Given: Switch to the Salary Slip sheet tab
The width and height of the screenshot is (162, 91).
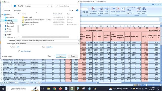Looking at the screenshot, I should 33,83.
